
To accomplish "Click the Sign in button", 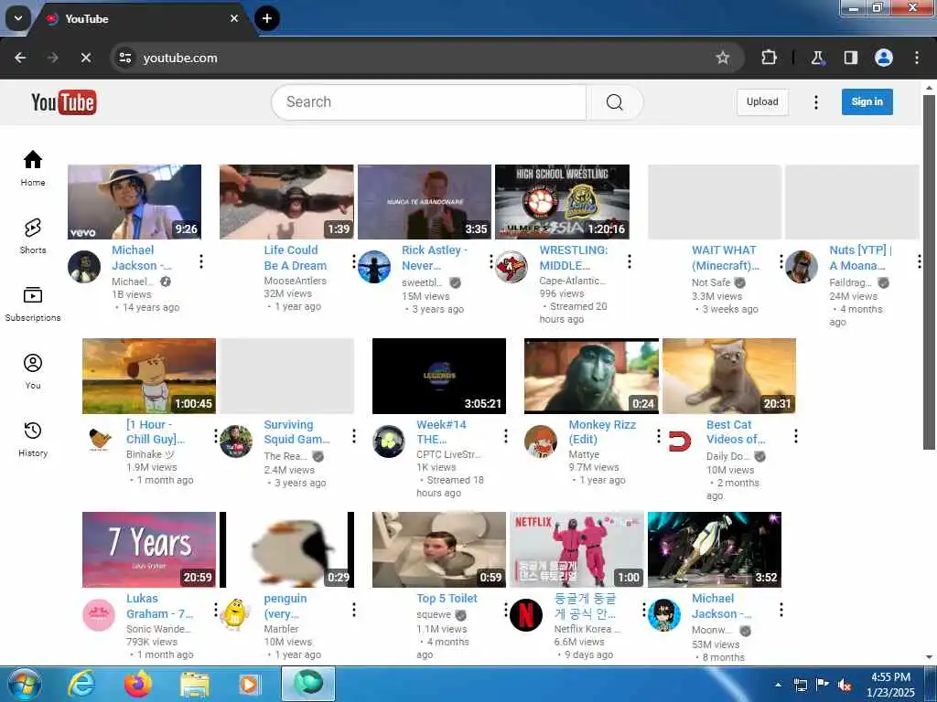I will [867, 102].
